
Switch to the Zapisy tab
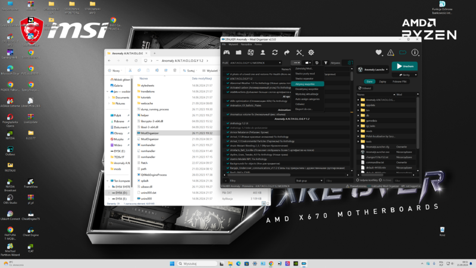click(x=383, y=82)
